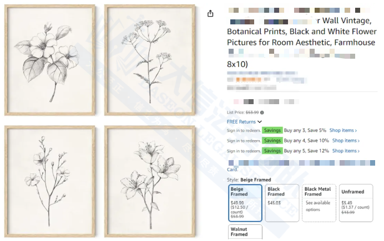Open Shop items for the 12% savings
Viewport: 384px width, 241px height.
pyautogui.click(x=345, y=151)
